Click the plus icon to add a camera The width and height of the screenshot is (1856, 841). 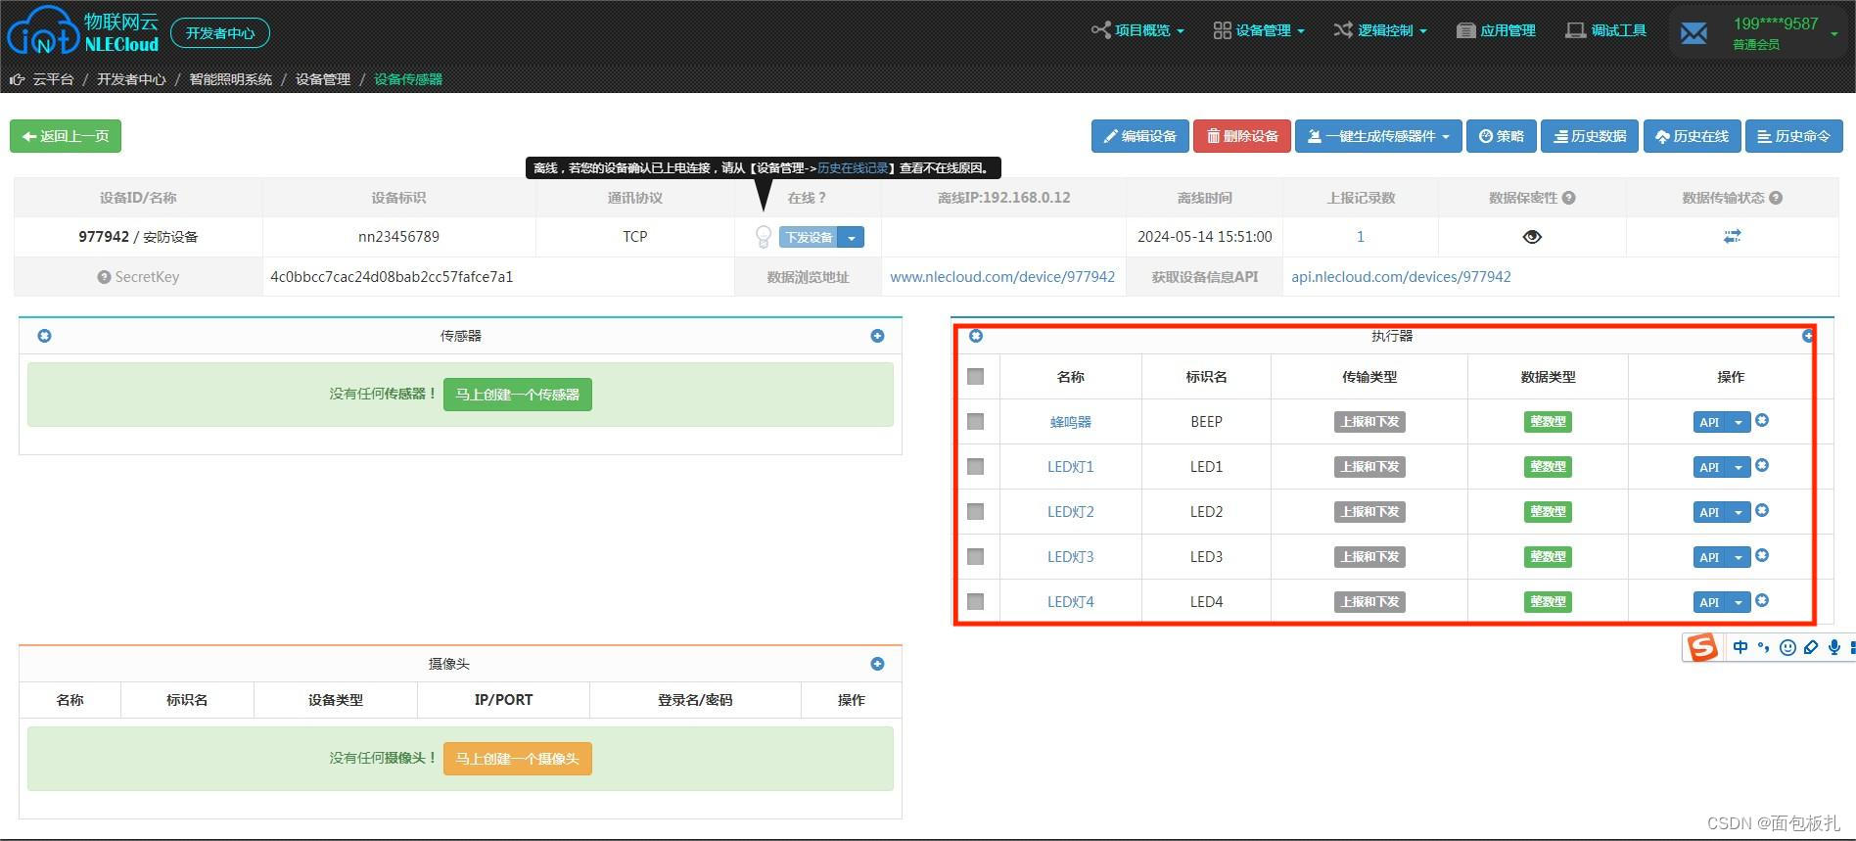click(x=877, y=664)
